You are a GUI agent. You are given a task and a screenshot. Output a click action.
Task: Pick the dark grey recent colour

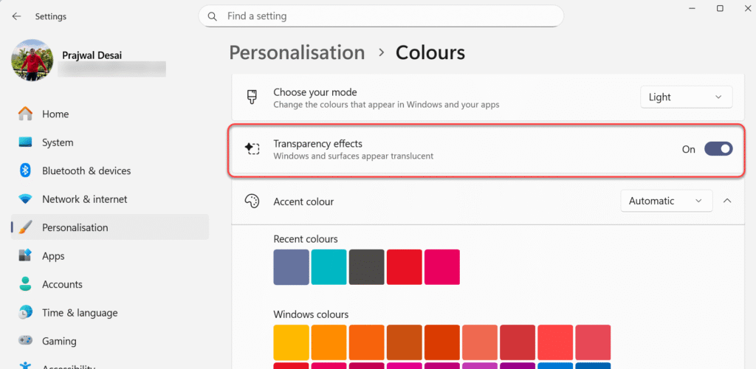point(366,267)
